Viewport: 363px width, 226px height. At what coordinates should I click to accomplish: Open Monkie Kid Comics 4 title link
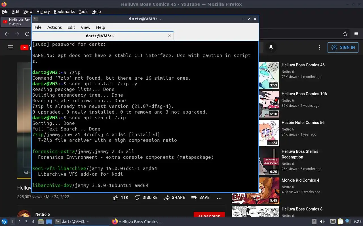point(300,180)
